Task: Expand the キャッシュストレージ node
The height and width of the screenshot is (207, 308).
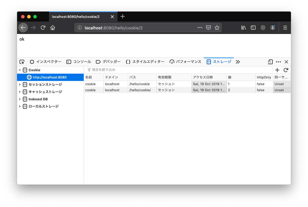Action: [20, 92]
